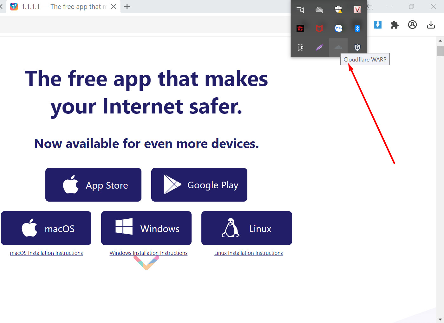
Task: Click the Cloudflare WARP tray icon
Action: tap(338, 48)
